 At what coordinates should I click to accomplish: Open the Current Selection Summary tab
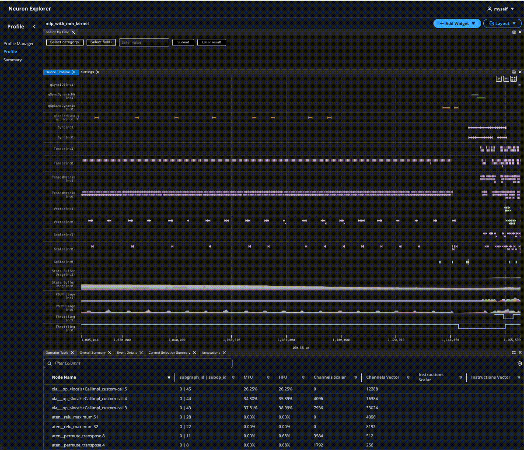pos(169,352)
